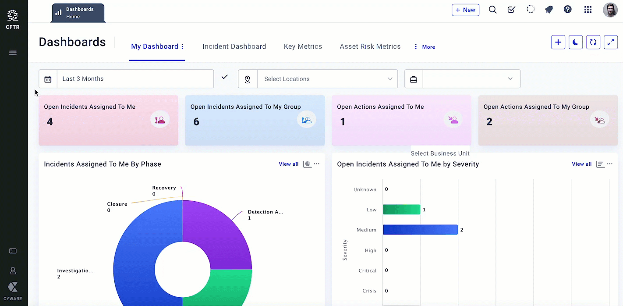This screenshot has height=306, width=623.
Task: Click View all for Incidents By Severity
Action: pyautogui.click(x=581, y=164)
